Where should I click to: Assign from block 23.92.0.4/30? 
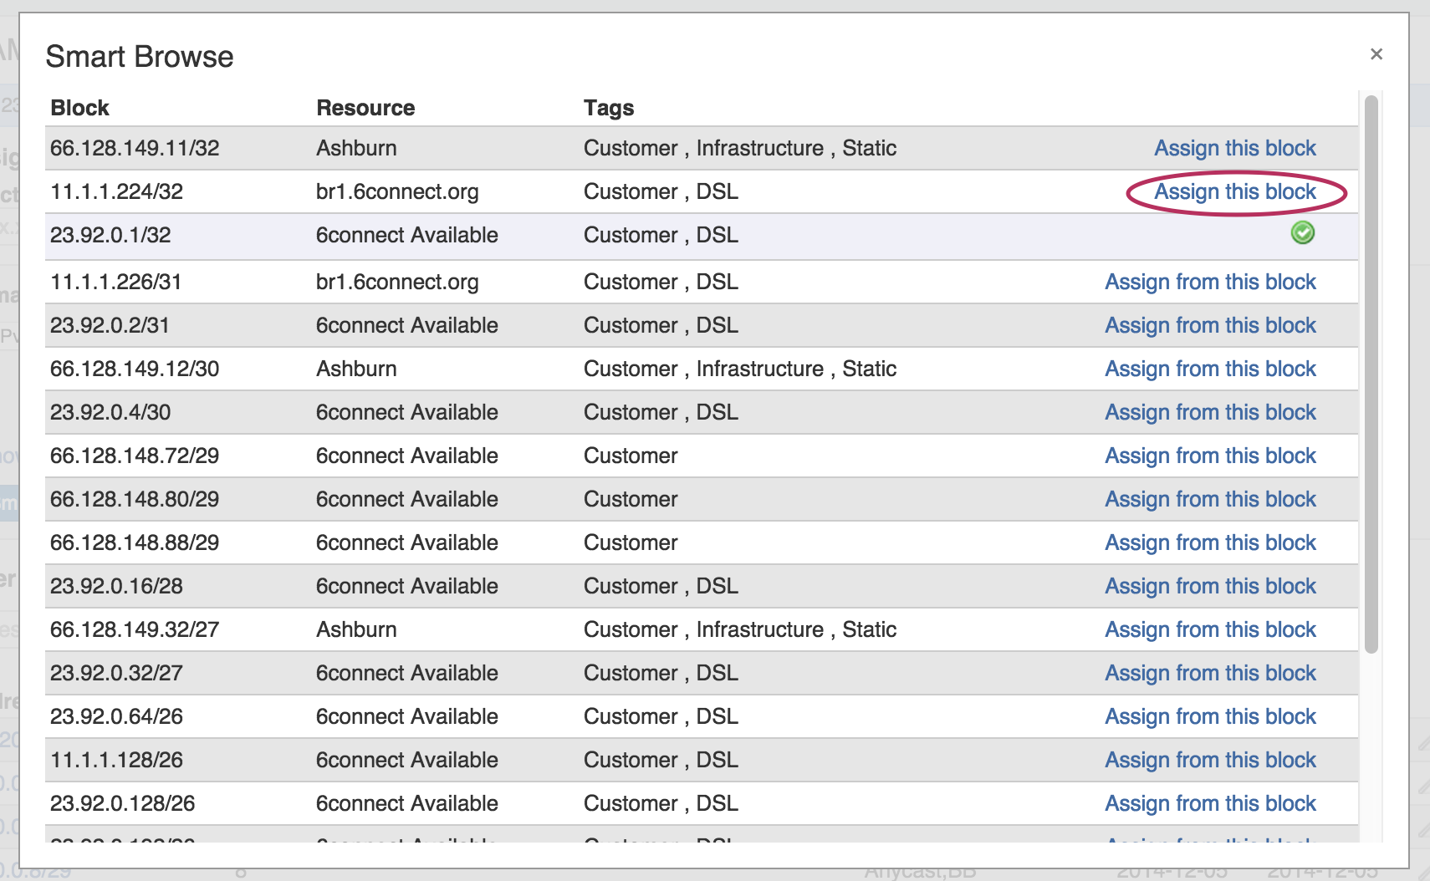pyautogui.click(x=1209, y=413)
